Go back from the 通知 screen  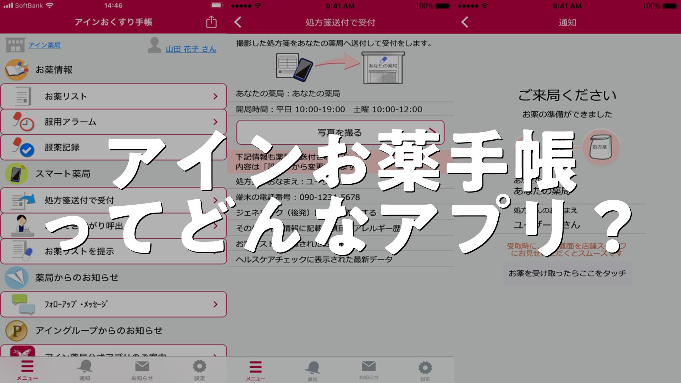coord(465,22)
